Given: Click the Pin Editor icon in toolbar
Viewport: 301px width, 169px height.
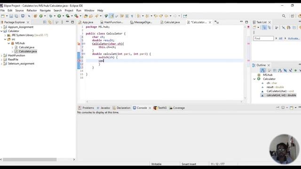Looking at the screenshot, I should pyautogui.click(x=185, y=16).
